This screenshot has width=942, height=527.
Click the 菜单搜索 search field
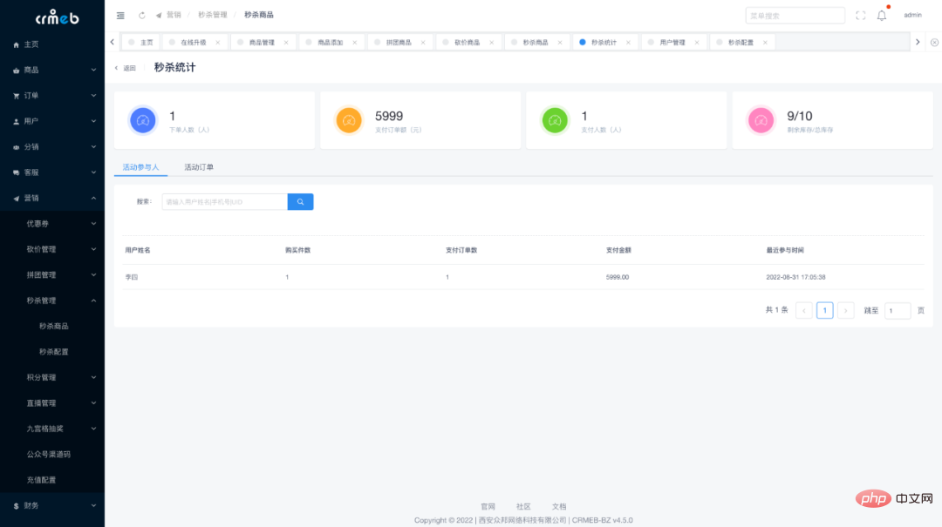(x=795, y=16)
